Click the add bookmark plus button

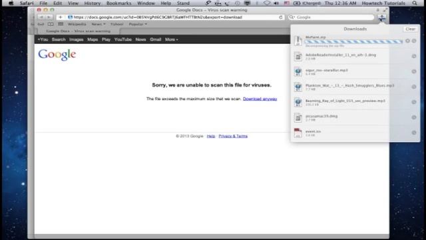click(61, 17)
